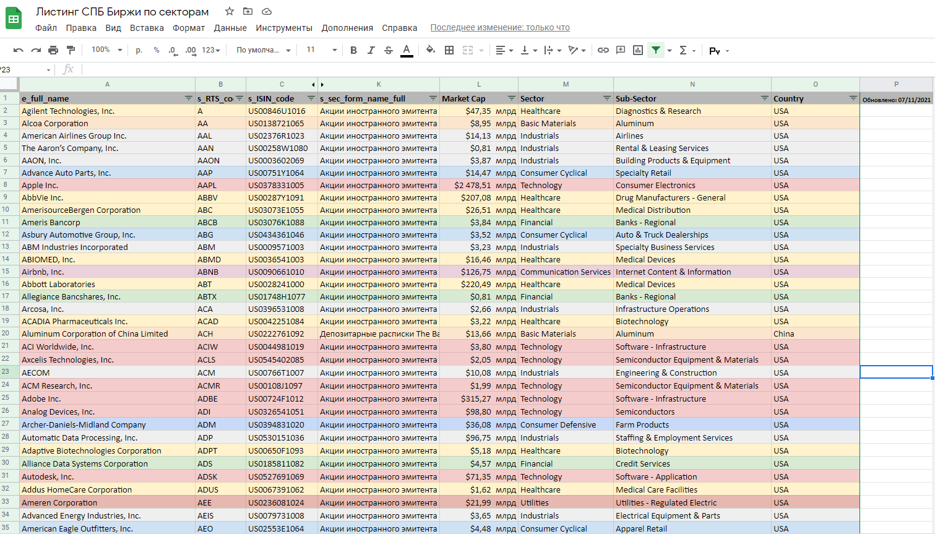Click the Undo arrow icon

pyautogui.click(x=19, y=50)
